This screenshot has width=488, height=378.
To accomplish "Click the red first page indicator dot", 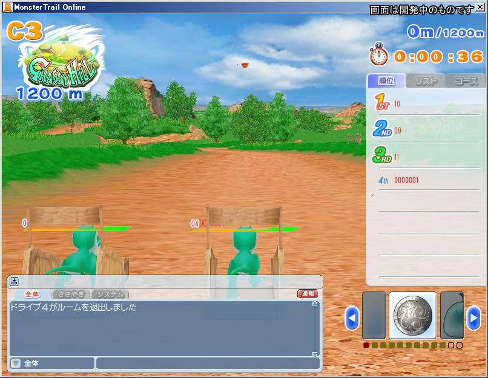I will click(366, 345).
